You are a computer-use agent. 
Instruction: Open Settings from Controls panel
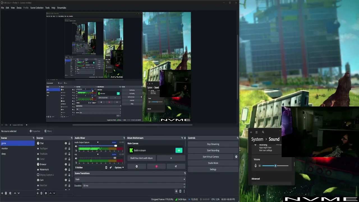tap(213, 169)
